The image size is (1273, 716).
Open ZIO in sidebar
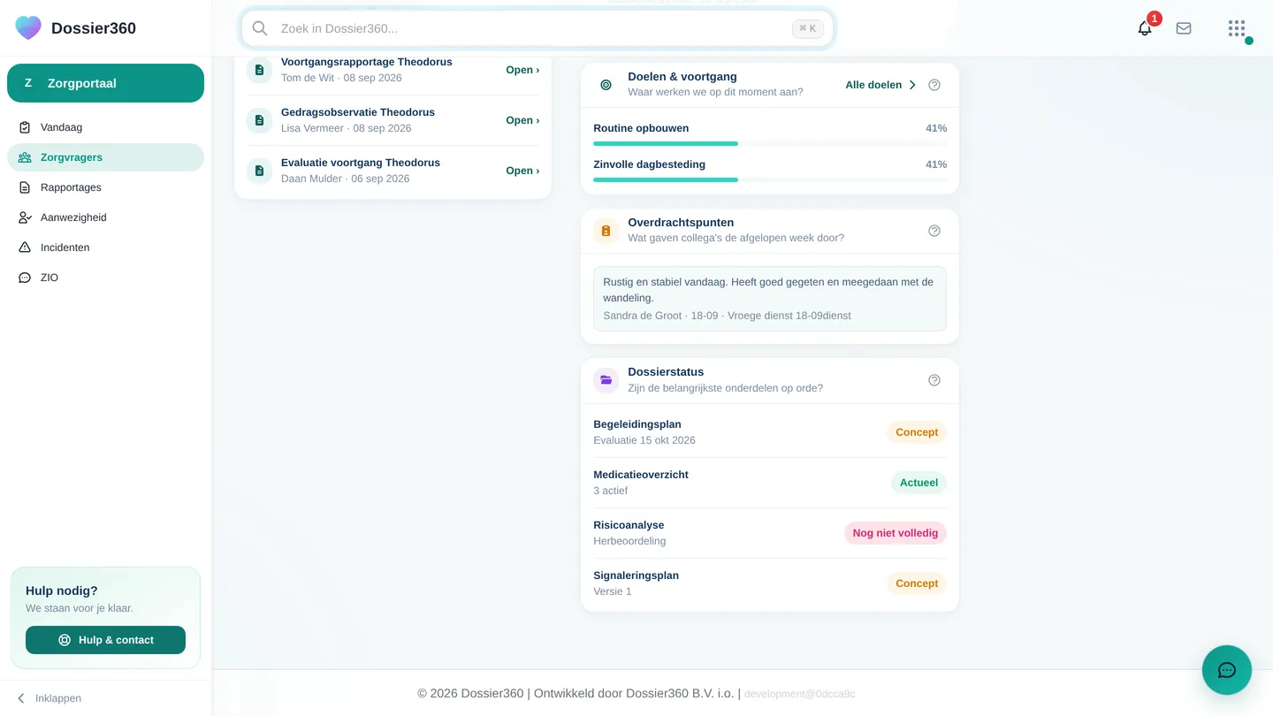click(105, 278)
